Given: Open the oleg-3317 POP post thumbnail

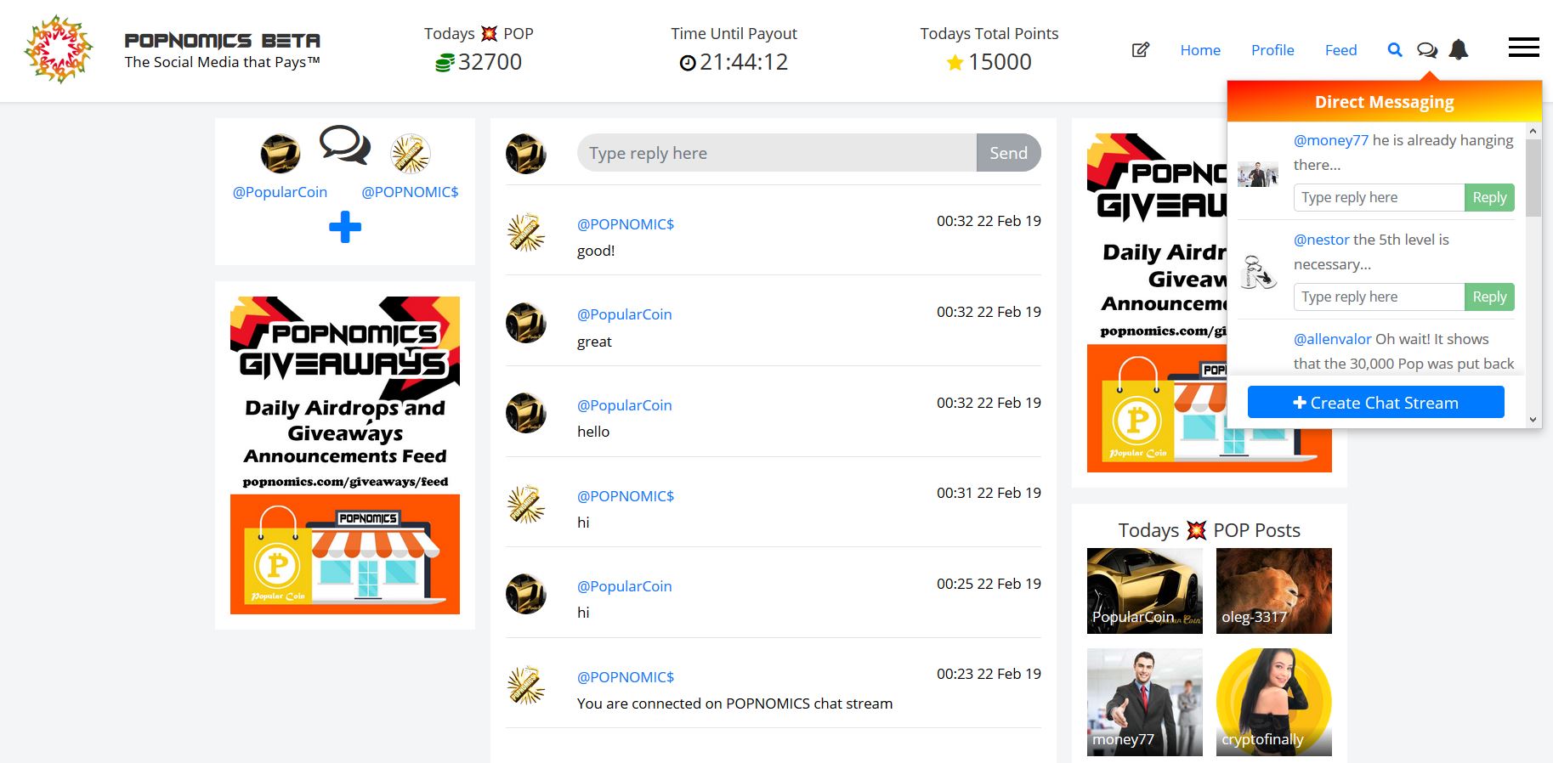Looking at the screenshot, I should point(1273,591).
